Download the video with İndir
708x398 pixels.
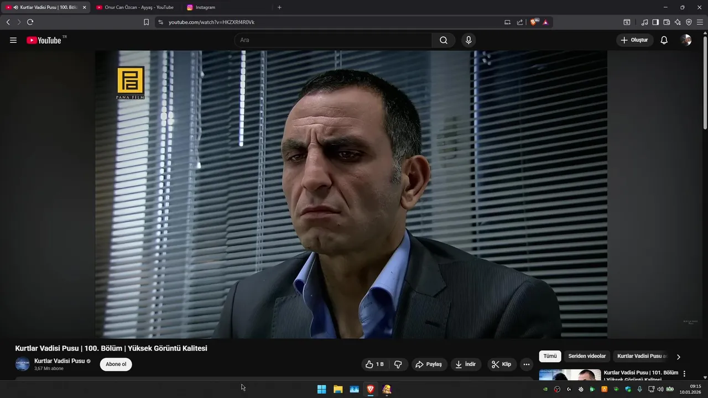click(x=466, y=364)
